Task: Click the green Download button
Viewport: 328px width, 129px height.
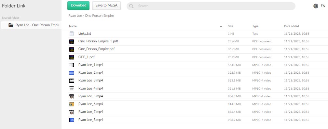Action: 78,5
